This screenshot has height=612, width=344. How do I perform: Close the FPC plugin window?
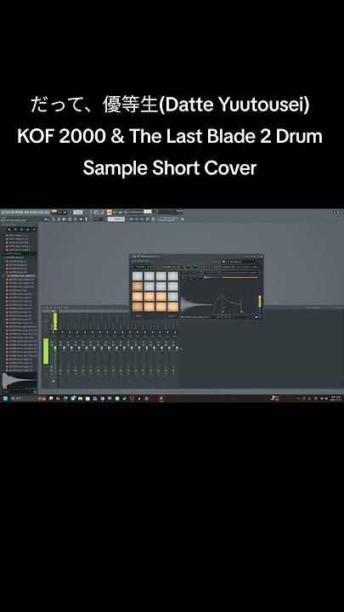[x=262, y=257]
